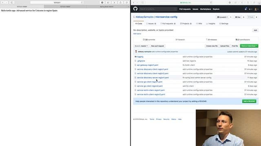Image resolution: width=261 pixels, height=146 pixels.
Task: View the 2 contributors link
Action: tap(243, 40)
